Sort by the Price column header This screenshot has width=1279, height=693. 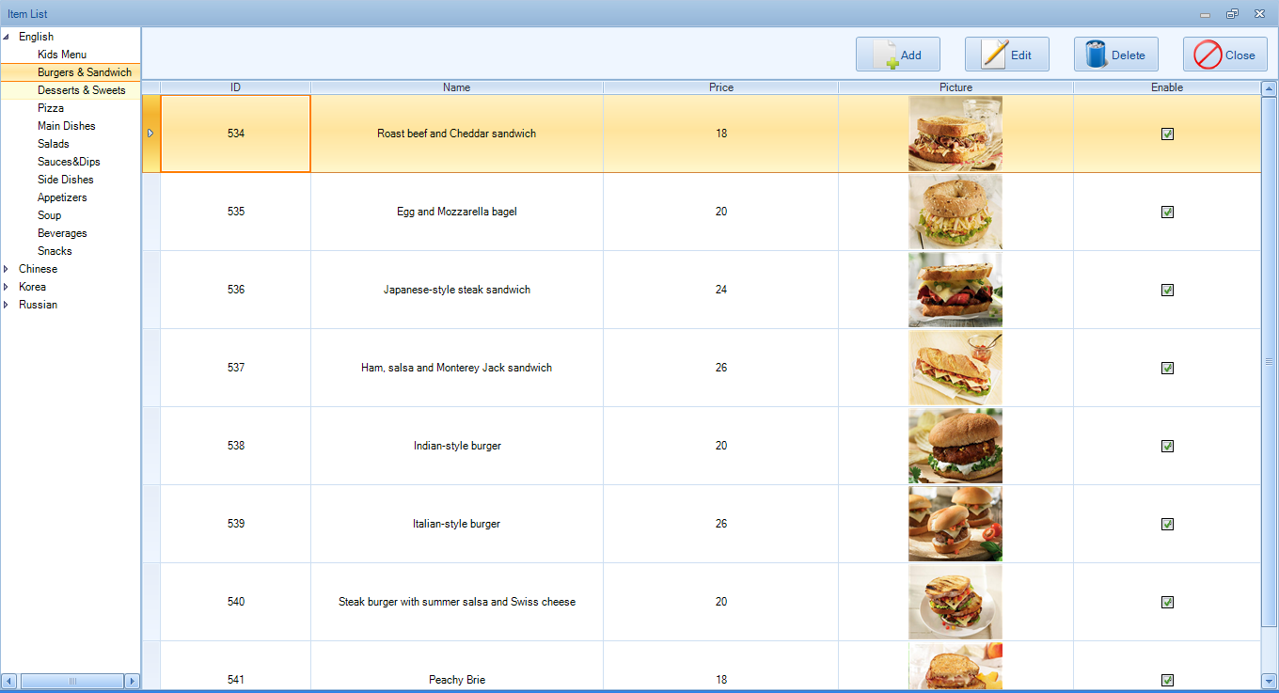click(x=720, y=87)
